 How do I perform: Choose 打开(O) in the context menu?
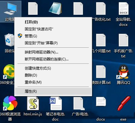(x=53, y=22)
